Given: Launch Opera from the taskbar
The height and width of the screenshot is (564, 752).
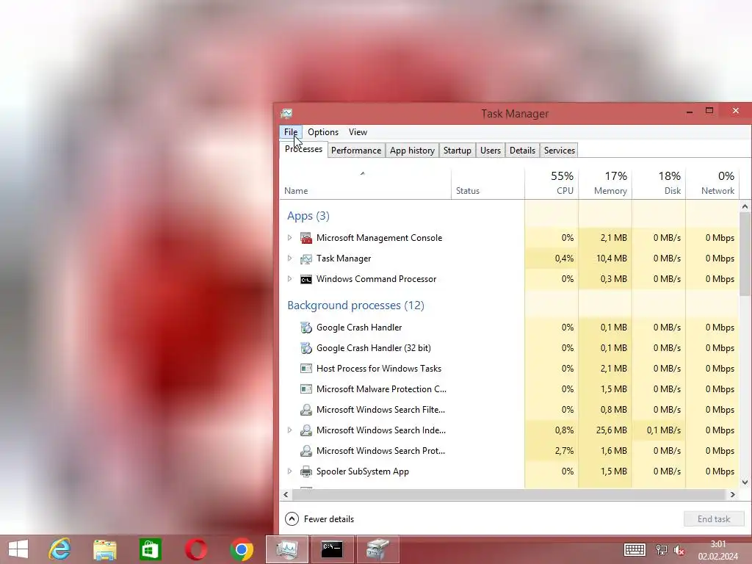Looking at the screenshot, I should tap(195, 549).
